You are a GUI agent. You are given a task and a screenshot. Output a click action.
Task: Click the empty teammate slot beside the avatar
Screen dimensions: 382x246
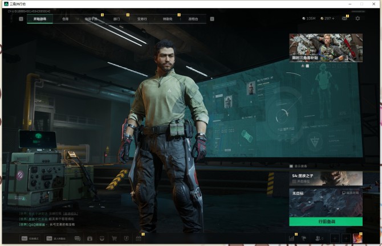(x=346, y=239)
